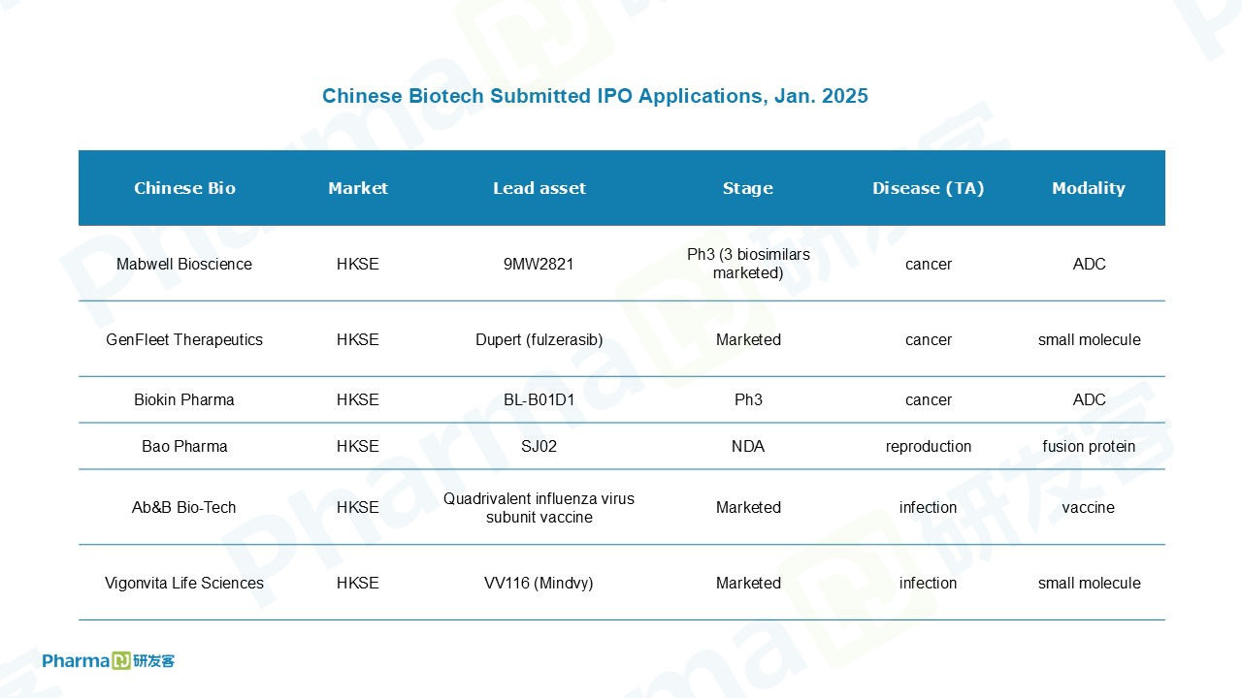Click the 'Market' column header
The image size is (1242, 698).
coord(358,188)
